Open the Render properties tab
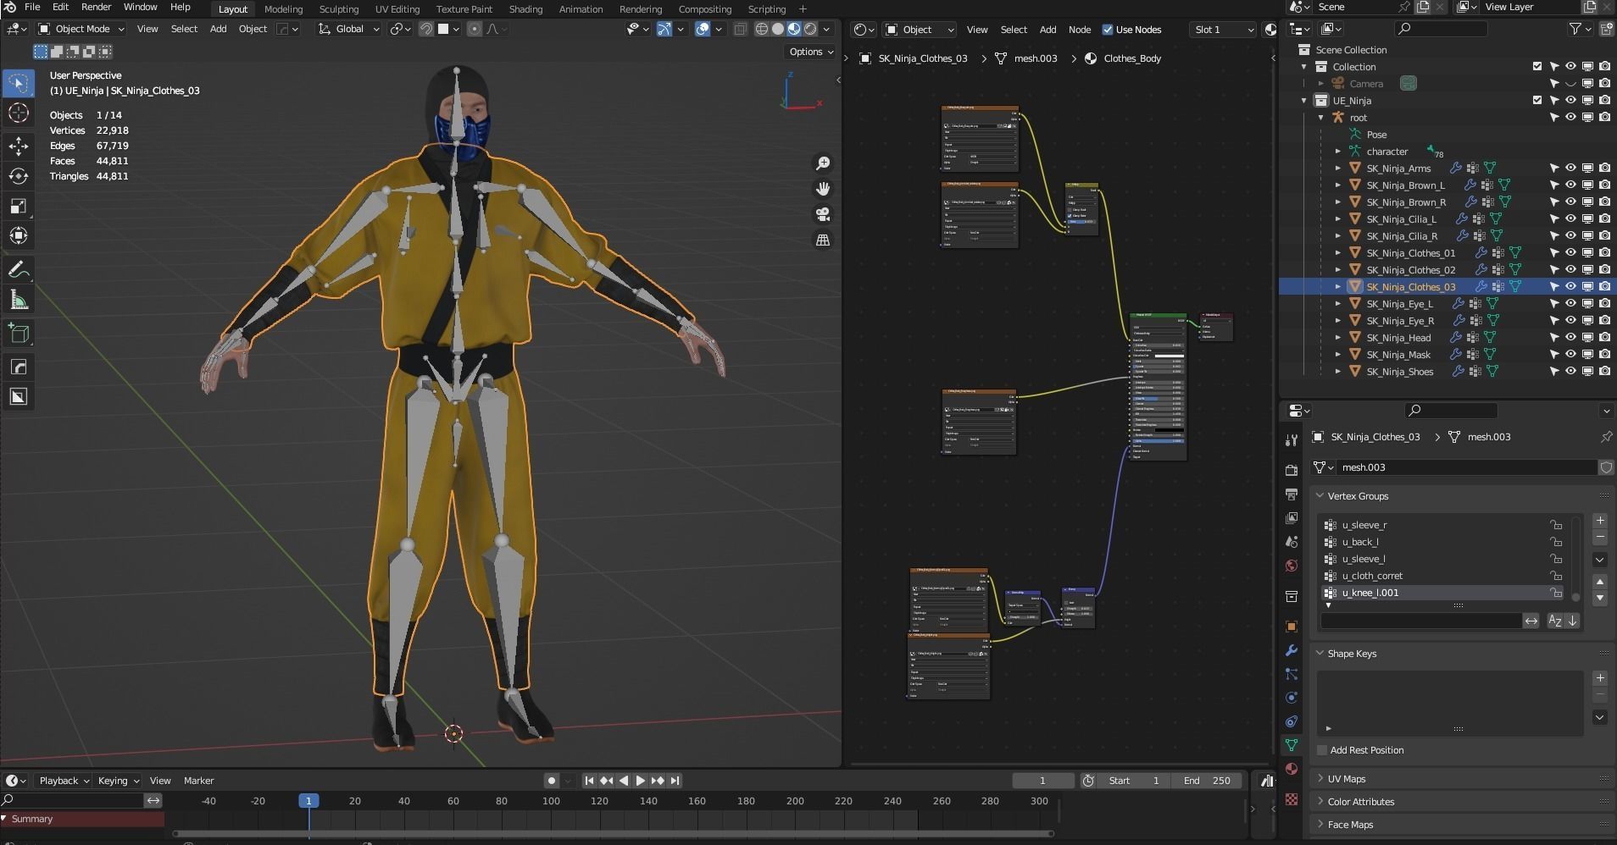 [1292, 470]
